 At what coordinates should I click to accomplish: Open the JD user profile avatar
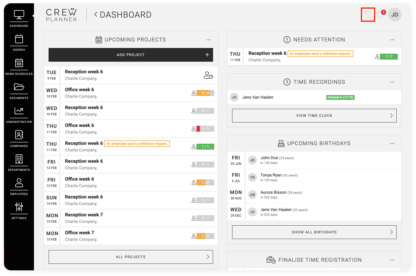pos(395,15)
